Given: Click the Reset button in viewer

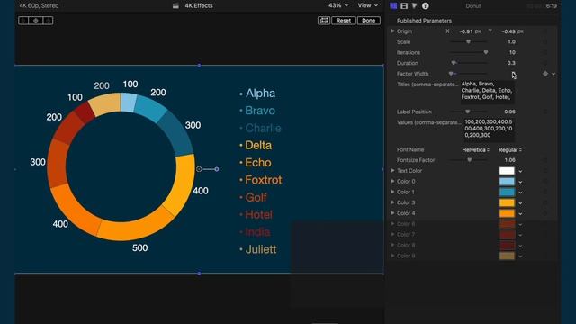Looking at the screenshot, I should tap(344, 21).
